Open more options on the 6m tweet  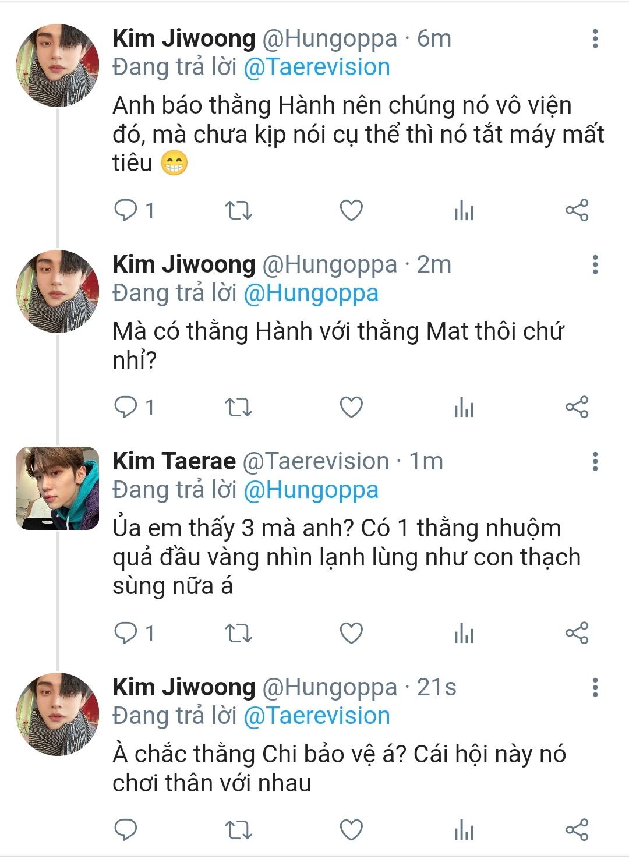[x=595, y=38]
